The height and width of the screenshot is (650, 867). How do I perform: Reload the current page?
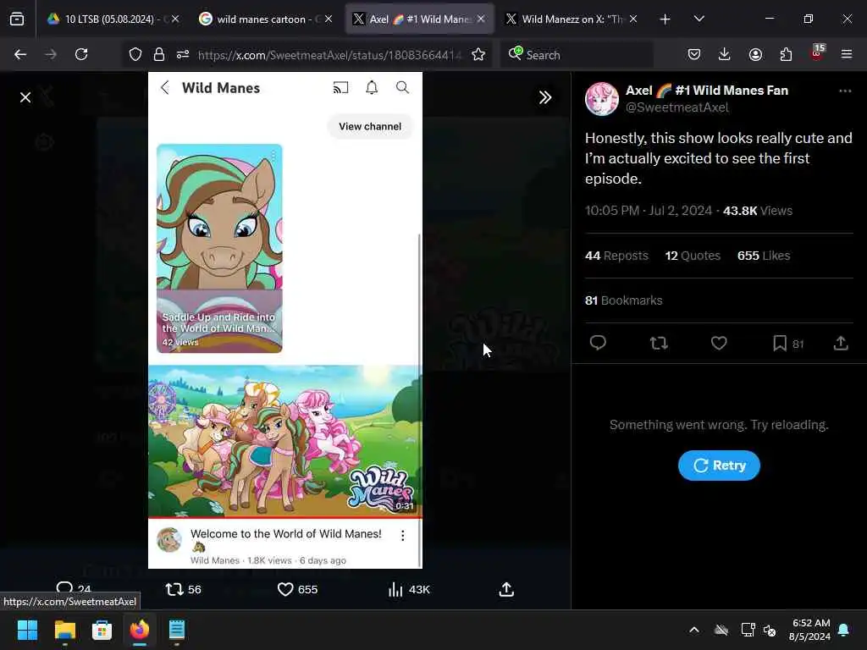coord(81,54)
